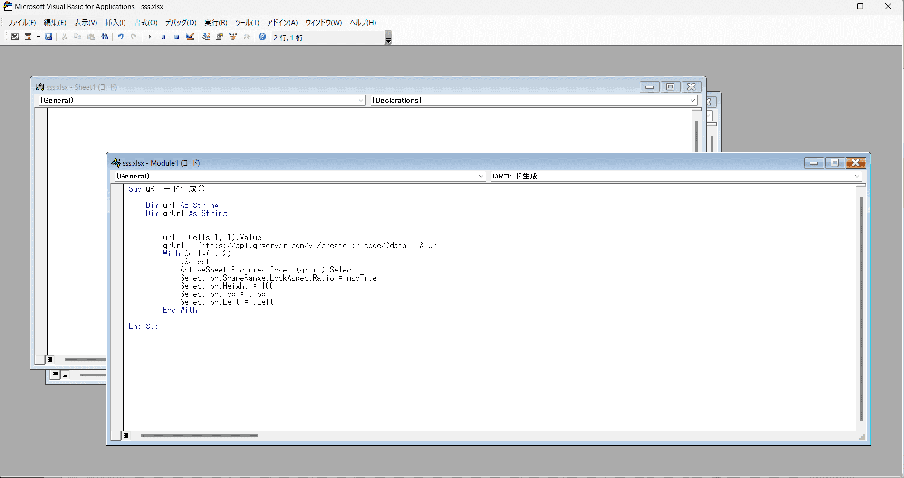Save the workbook with the floppy disk icon
This screenshot has height=478, width=904.
click(x=48, y=37)
